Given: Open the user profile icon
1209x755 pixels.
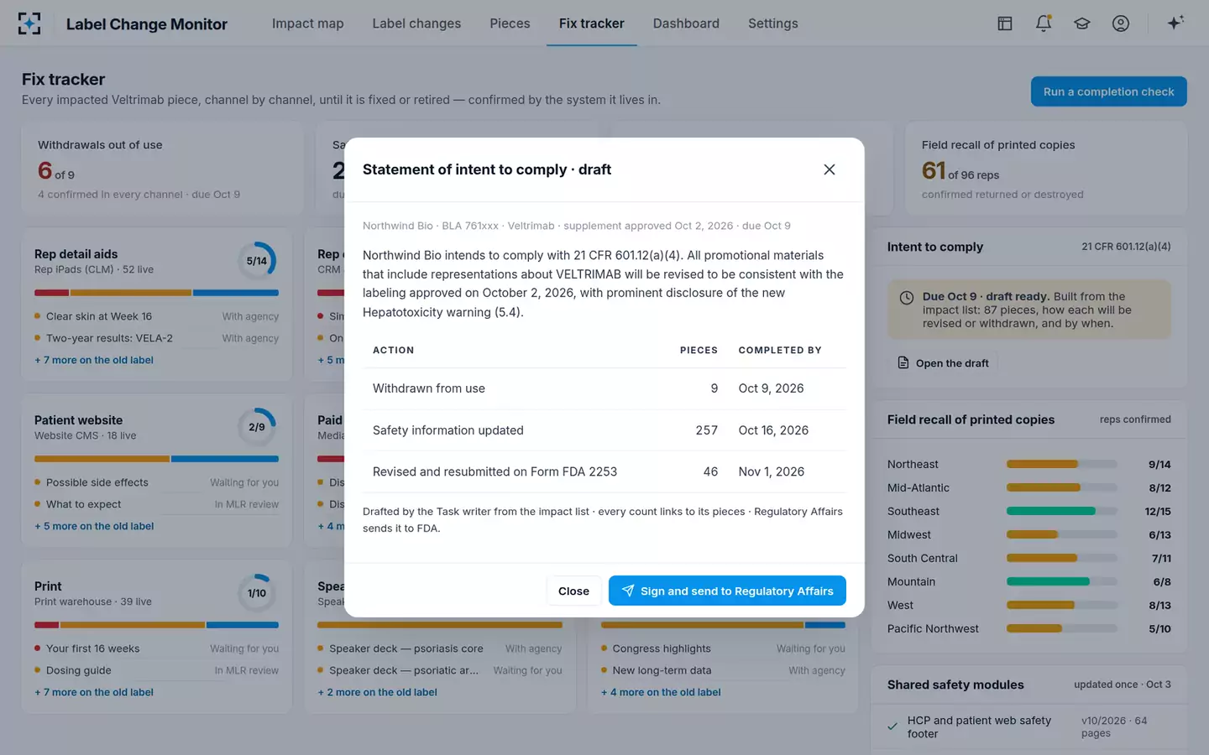Looking at the screenshot, I should [x=1121, y=23].
